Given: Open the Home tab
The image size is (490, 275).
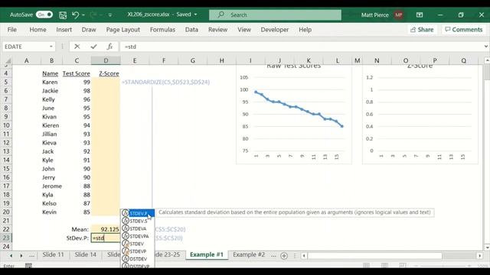Looking at the screenshot, I should point(38,30).
